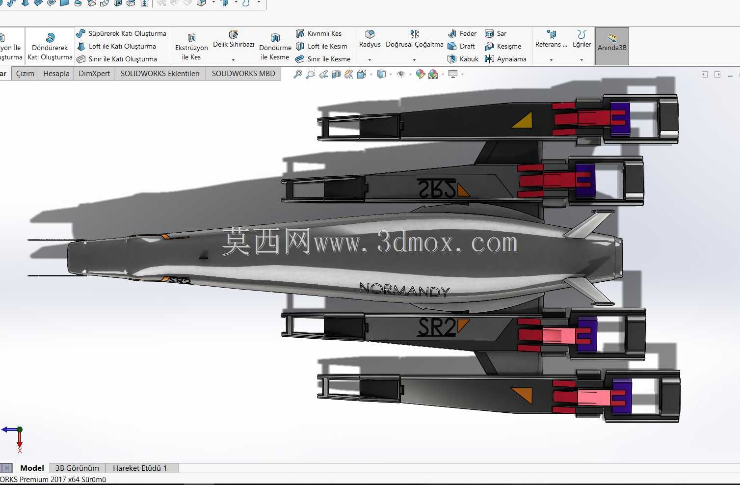
Task: Switch to the Hesapla tab
Action: (56, 74)
